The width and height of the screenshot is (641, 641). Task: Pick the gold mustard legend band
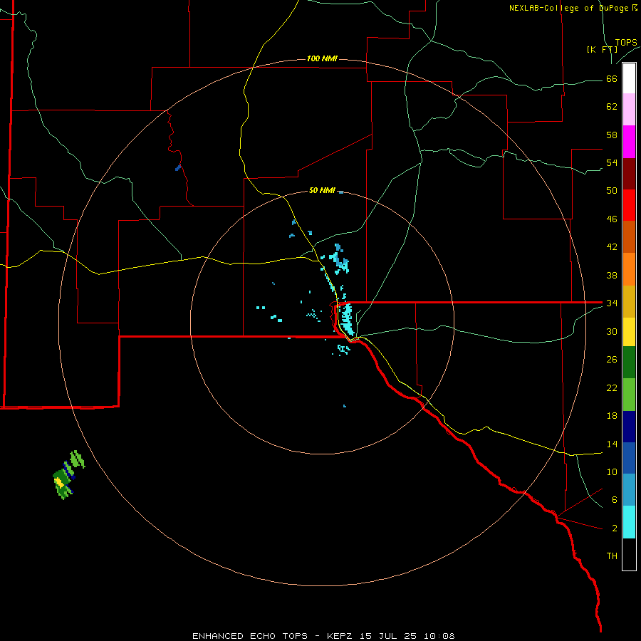coord(629,301)
